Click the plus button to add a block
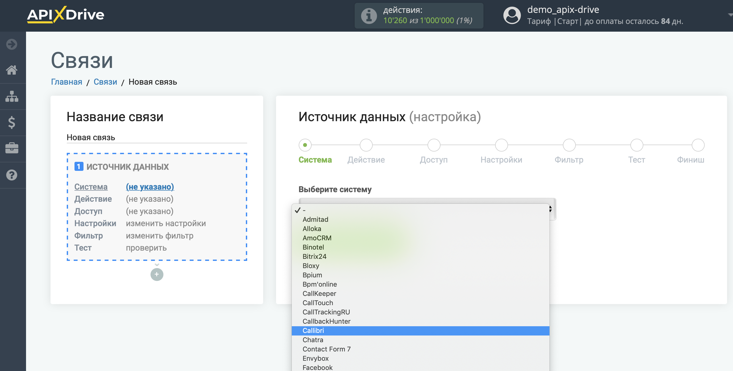The height and width of the screenshot is (371, 733). coord(157,274)
